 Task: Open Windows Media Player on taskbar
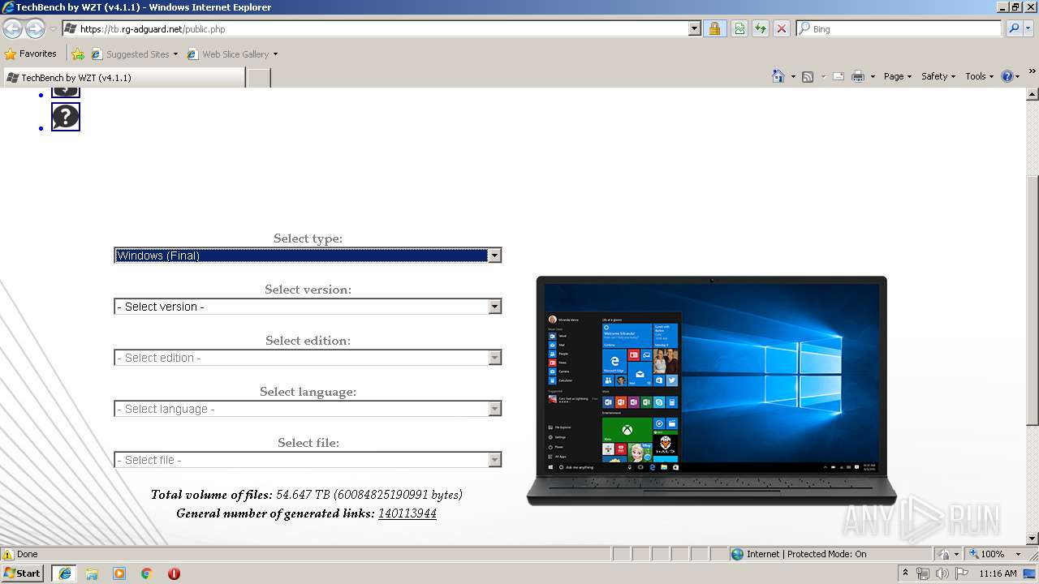pos(119,573)
